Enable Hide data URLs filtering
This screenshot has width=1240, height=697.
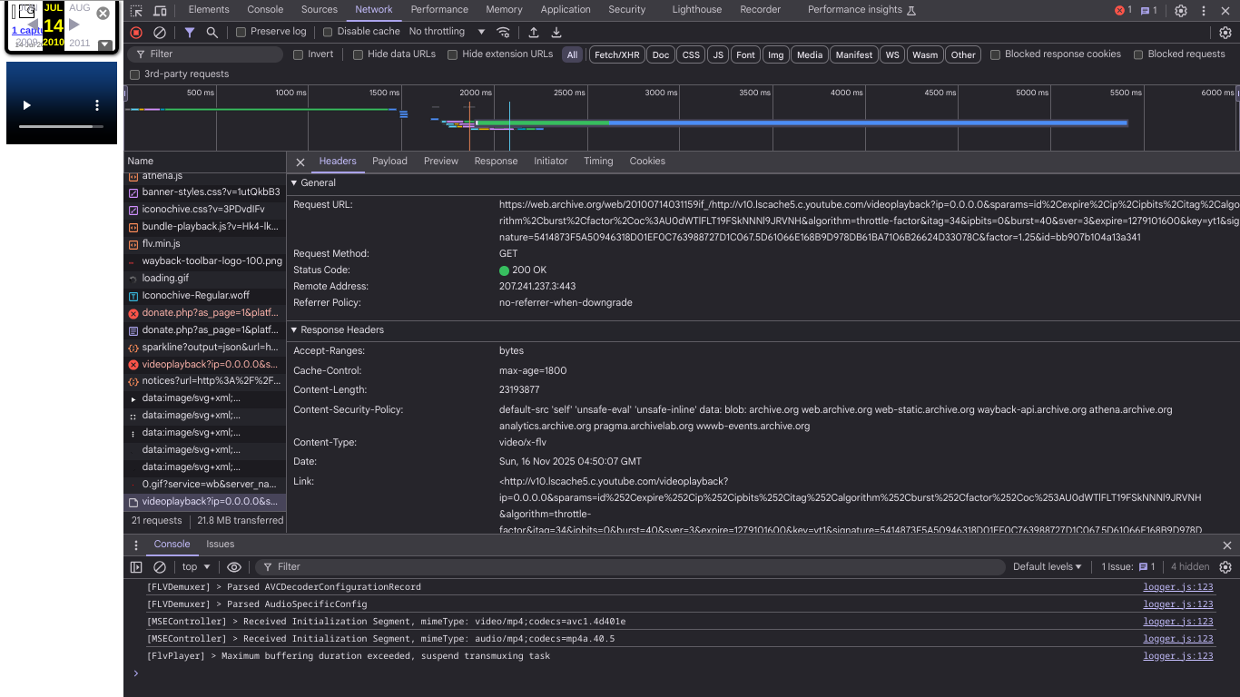click(358, 54)
